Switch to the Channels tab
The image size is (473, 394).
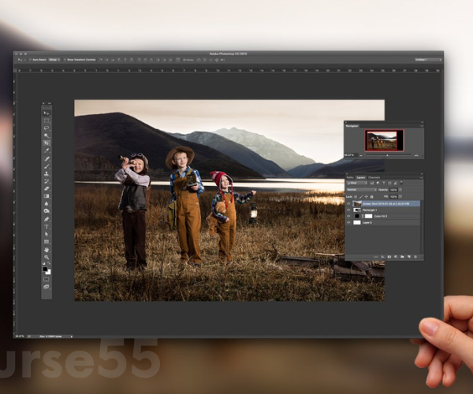pos(374,177)
